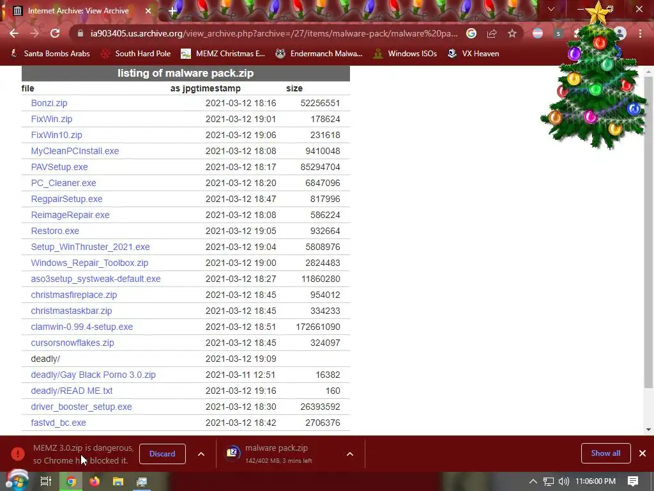Open Task View on the taskbar
The image size is (654, 491).
[x=46, y=481]
